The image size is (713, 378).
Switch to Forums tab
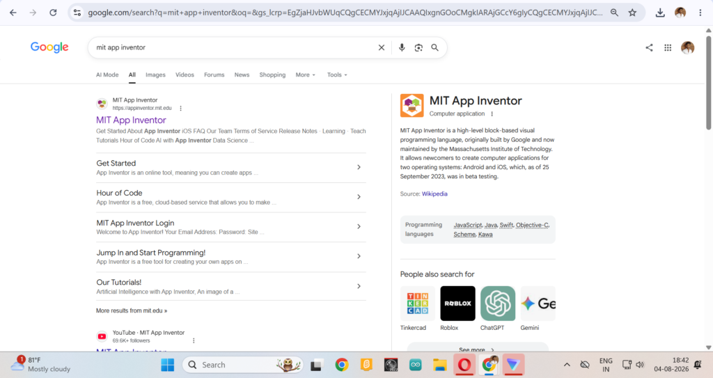(214, 74)
